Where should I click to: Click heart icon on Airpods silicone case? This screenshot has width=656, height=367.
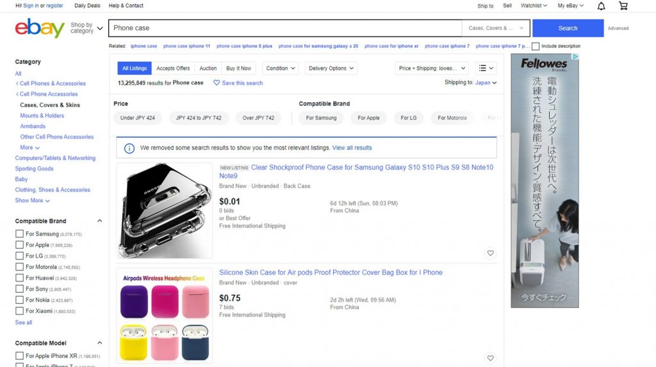click(490, 358)
